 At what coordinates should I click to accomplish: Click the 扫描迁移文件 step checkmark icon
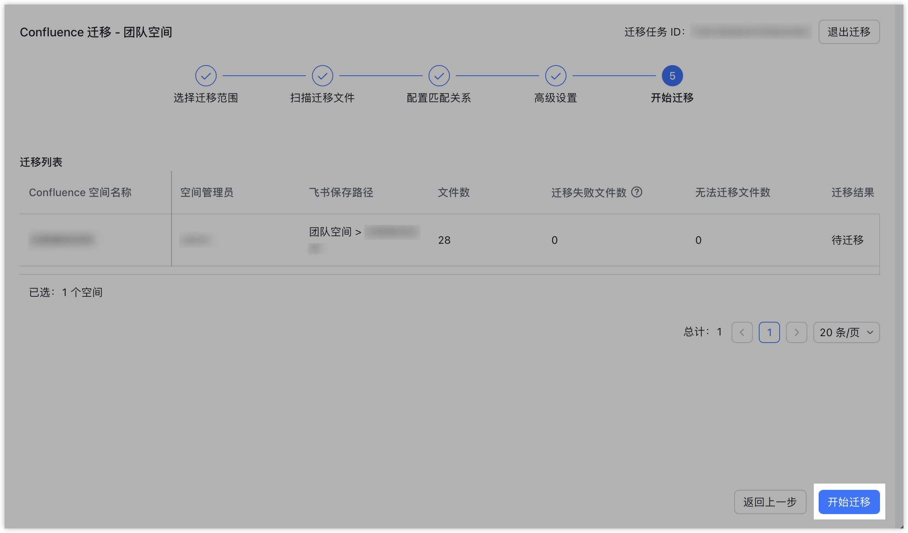[x=322, y=76]
